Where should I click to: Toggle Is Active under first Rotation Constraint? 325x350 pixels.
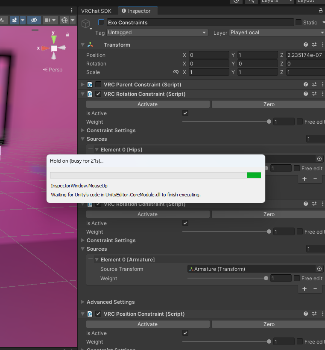(x=185, y=113)
